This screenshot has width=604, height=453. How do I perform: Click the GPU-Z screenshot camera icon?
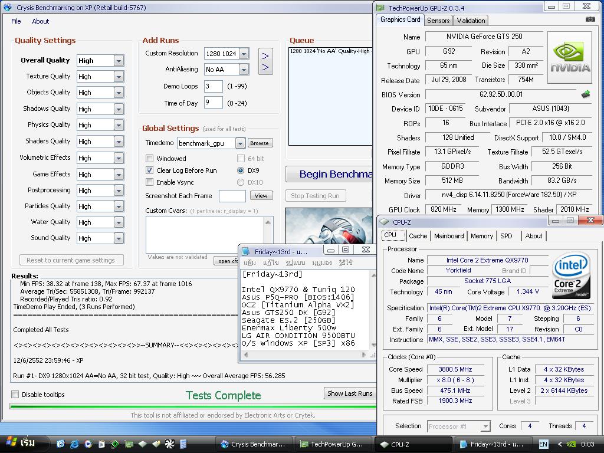coord(590,19)
